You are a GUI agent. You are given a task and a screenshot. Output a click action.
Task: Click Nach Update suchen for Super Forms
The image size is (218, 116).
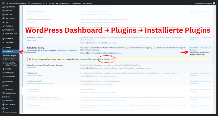(x=143, y=68)
